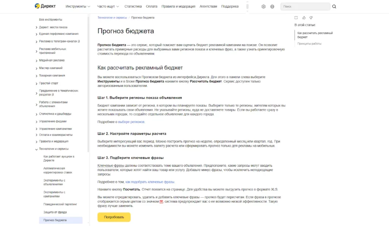
Task: Open Эксперименты с кампаниями page
Action: click(54, 194)
